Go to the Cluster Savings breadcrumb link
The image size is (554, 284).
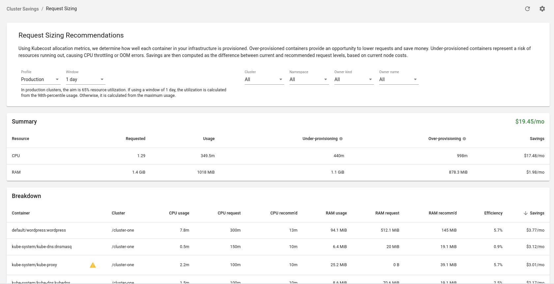[23, 9]
